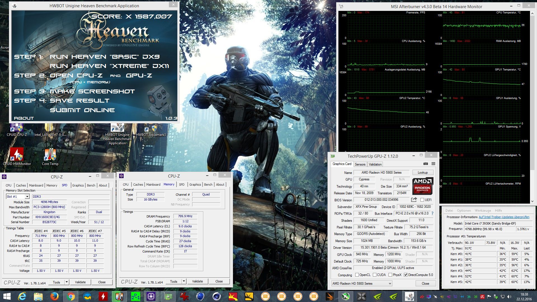
Task: Open the Werkzeuge menu in Core Temp
Action: pyautogui.click(x=483, y=211)
